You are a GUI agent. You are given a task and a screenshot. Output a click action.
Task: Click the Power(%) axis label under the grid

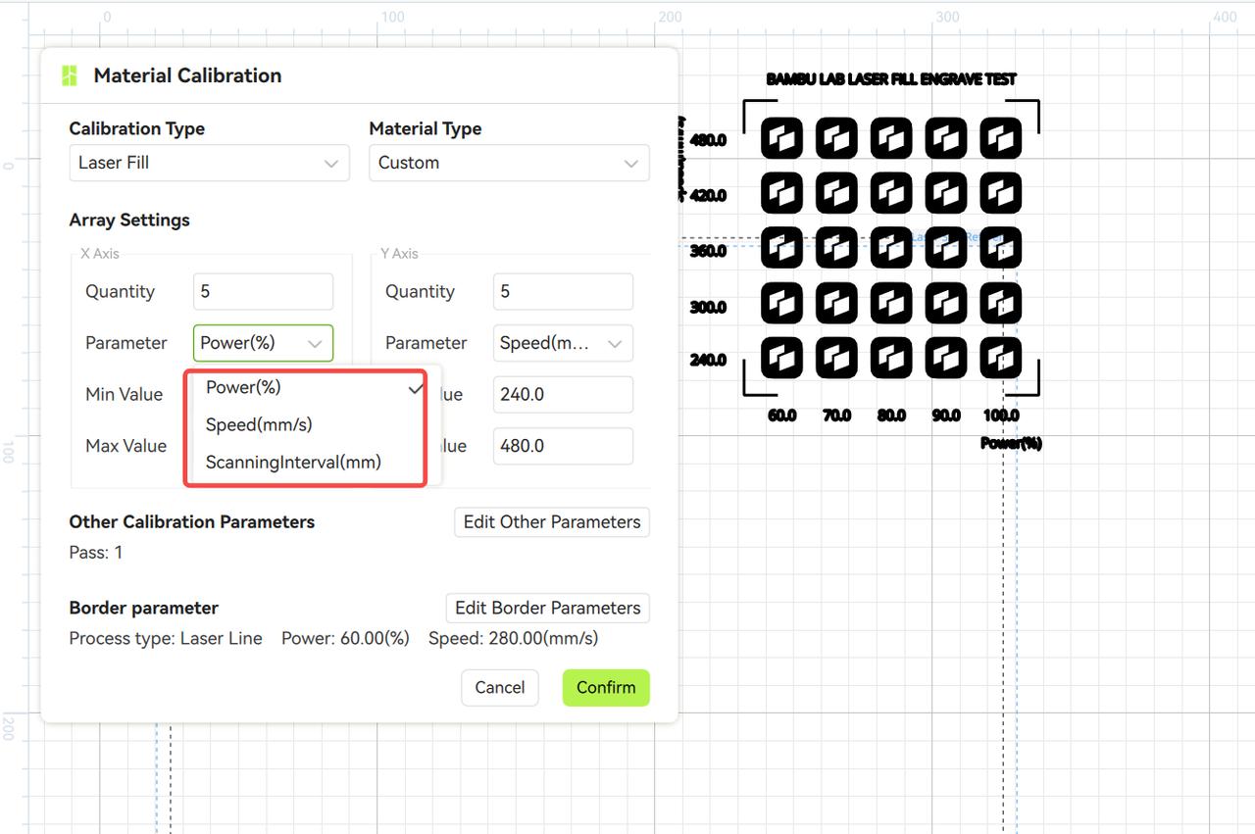1012,443
